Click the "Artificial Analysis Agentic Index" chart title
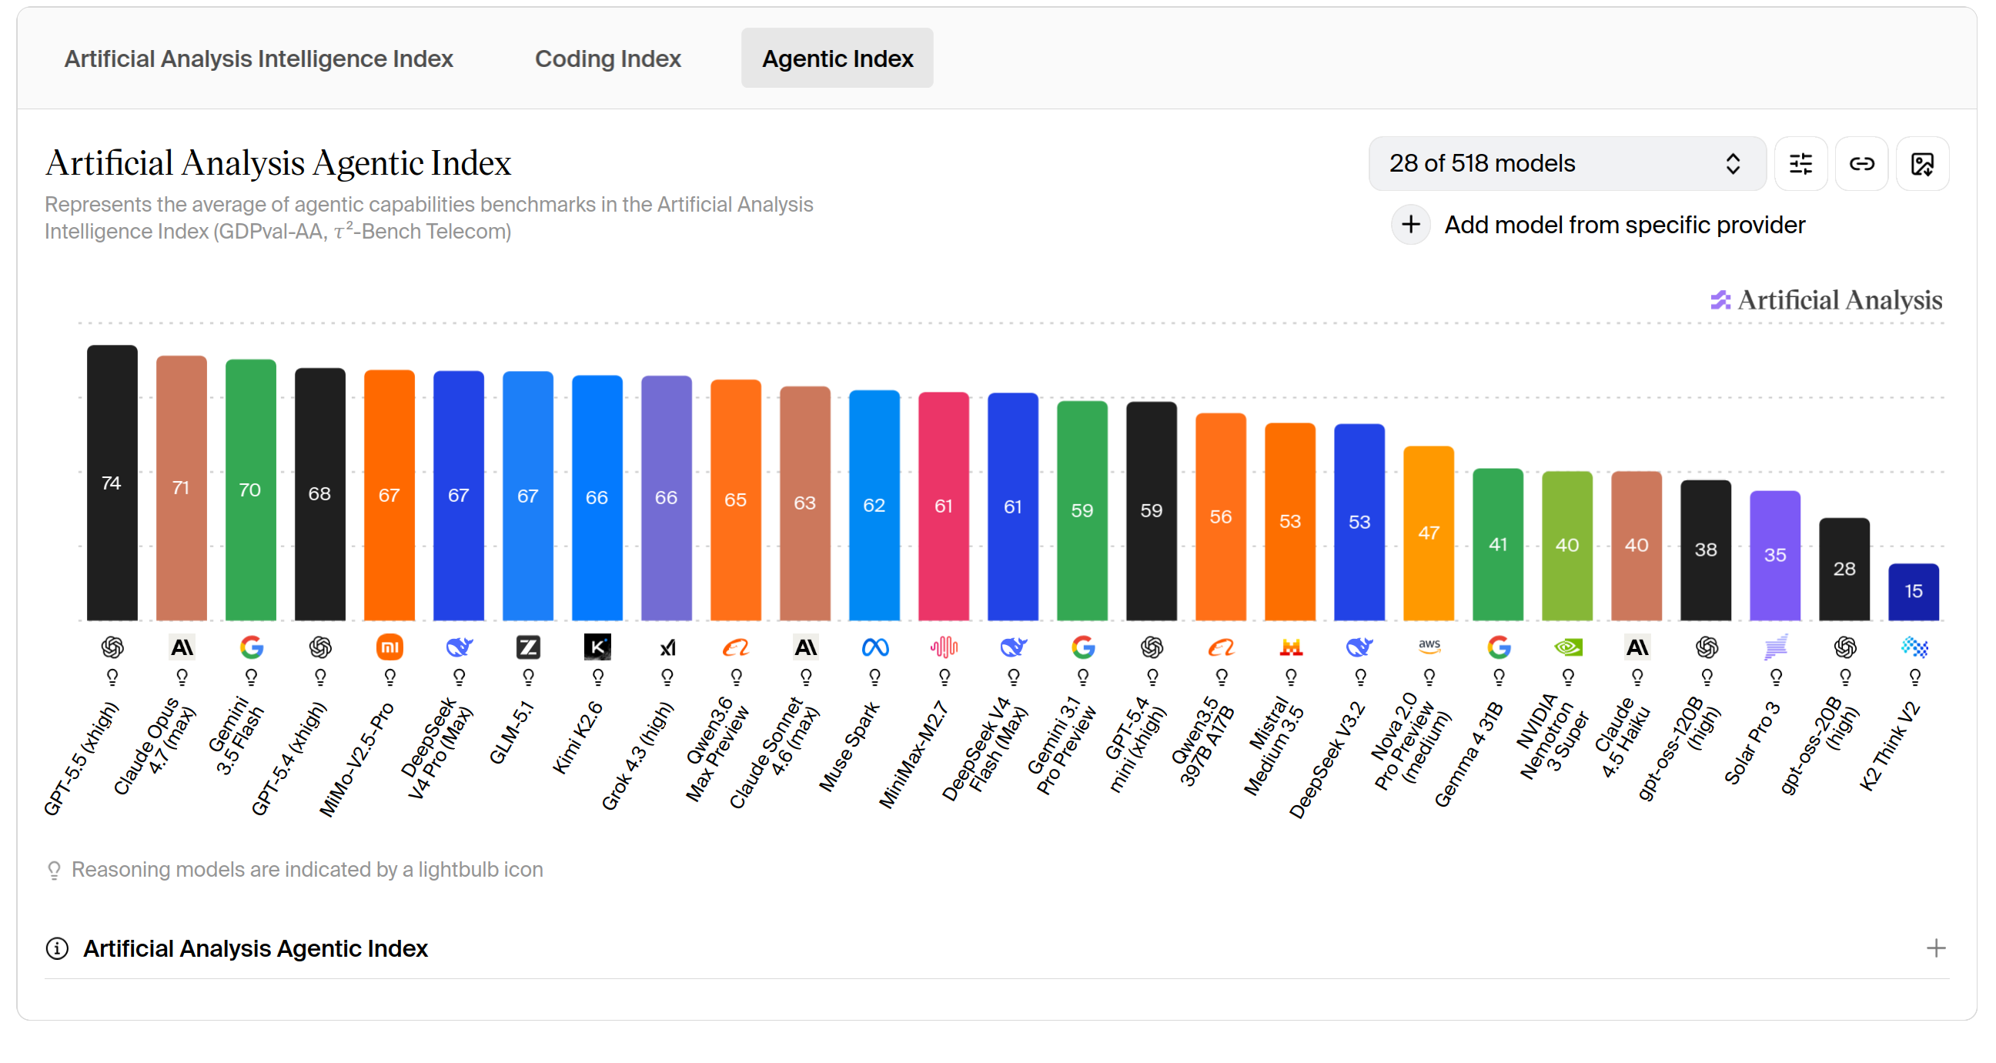This screenshot has width=1996, height=1063. pyautogui.click(x=278, y=163)
